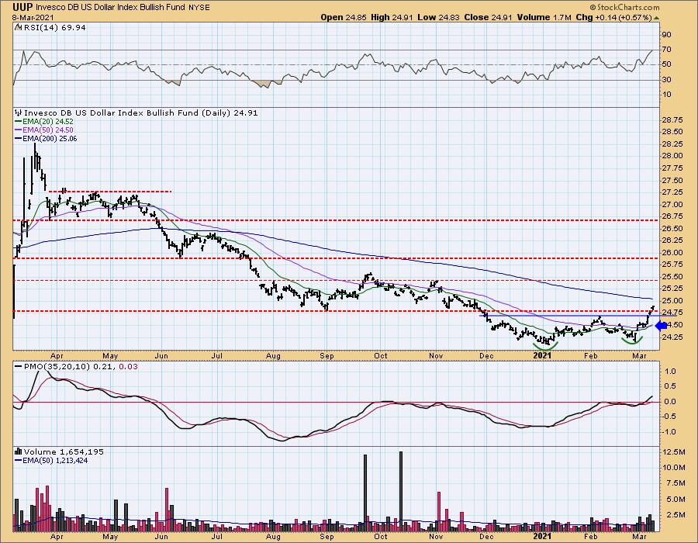
Task: Click the EMA(50) 24.50 legend entry
Action: [x=44, y=130]
